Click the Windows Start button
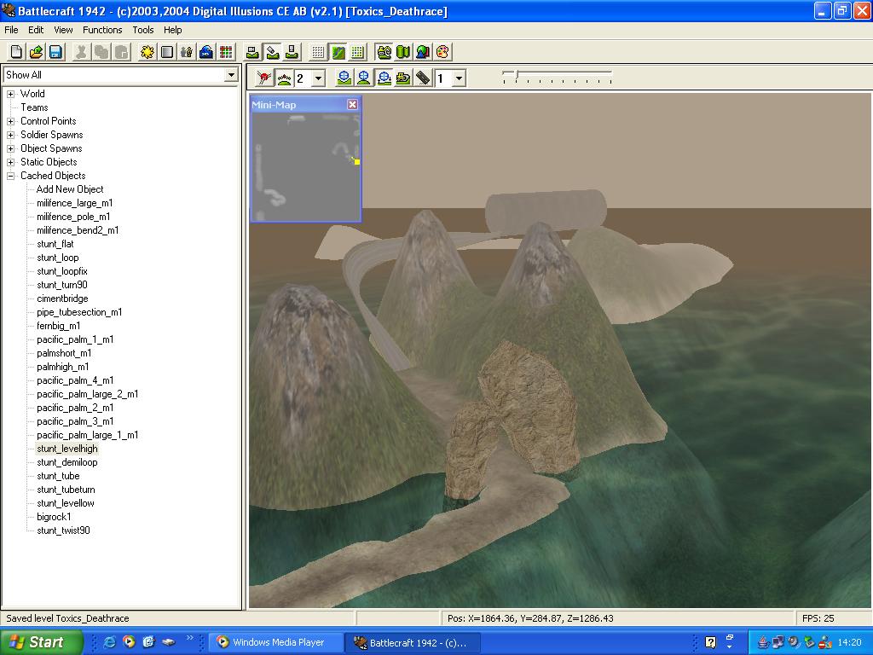 [42, 642]
